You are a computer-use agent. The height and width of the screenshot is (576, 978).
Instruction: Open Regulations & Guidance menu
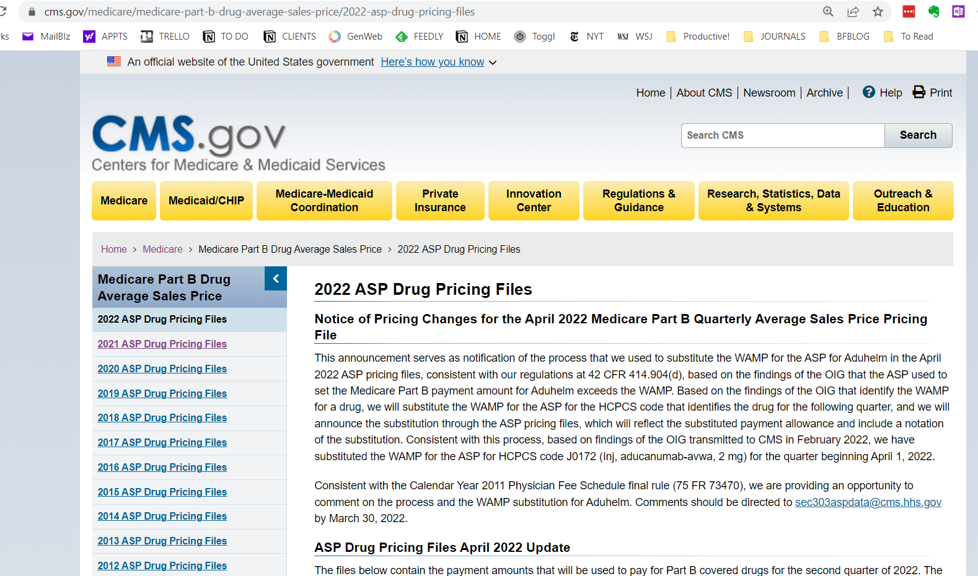(639, 201)
